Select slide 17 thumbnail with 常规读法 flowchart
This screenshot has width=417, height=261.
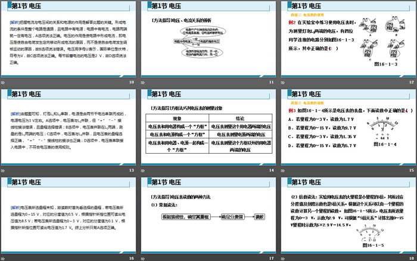(x=208, y=215)
